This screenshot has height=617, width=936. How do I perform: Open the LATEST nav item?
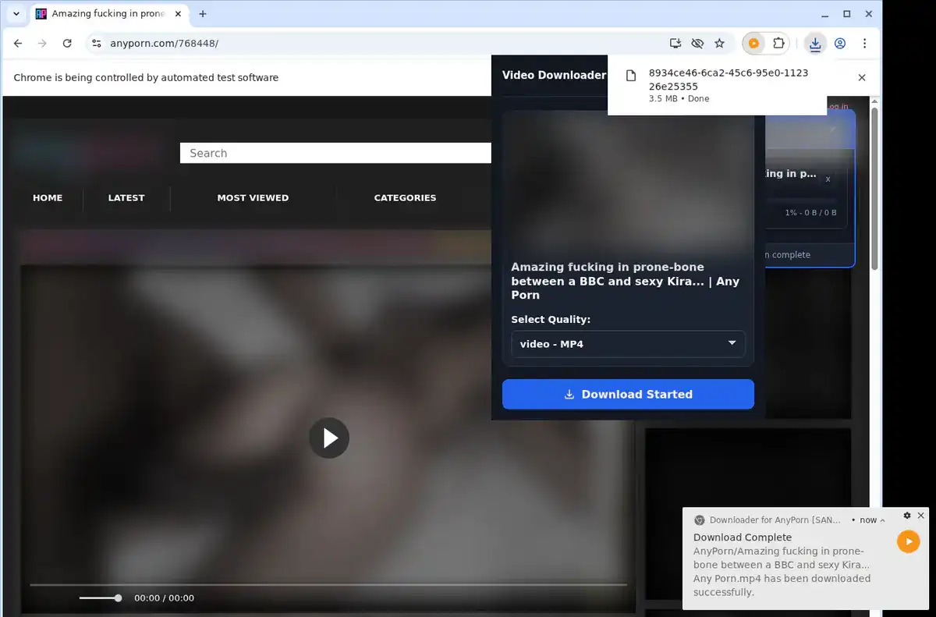click(126, 198)
